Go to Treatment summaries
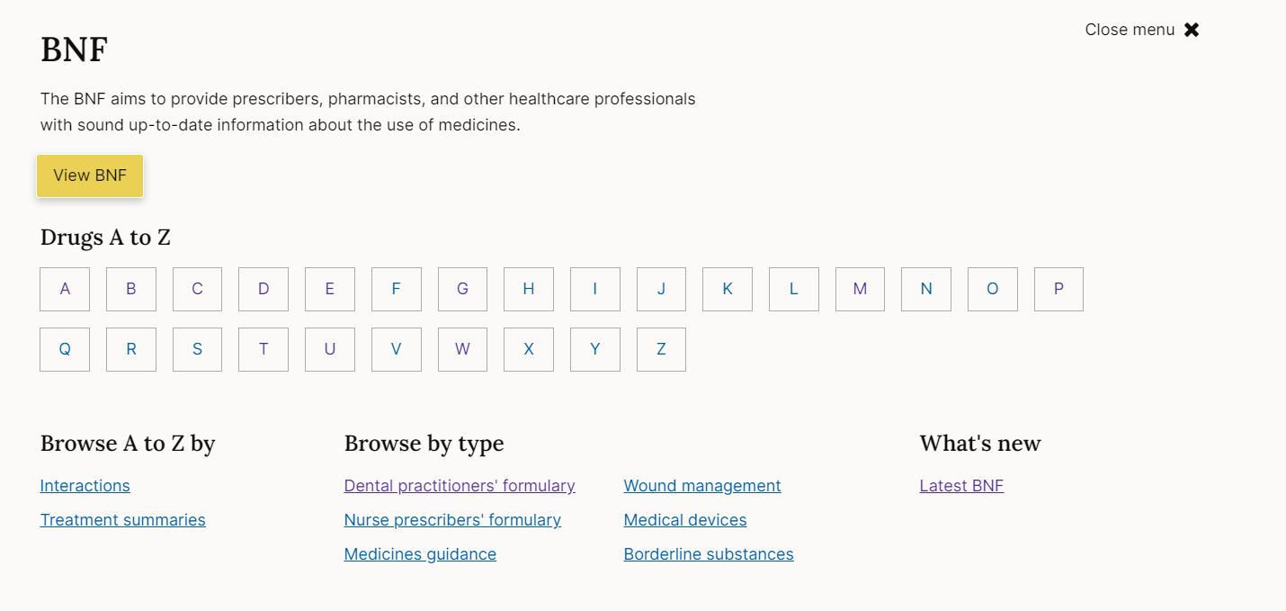 pos(123,520)
